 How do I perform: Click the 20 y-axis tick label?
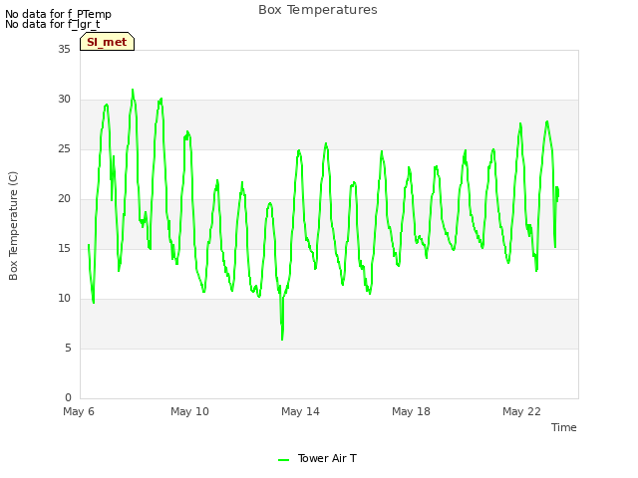click(64, 199)
